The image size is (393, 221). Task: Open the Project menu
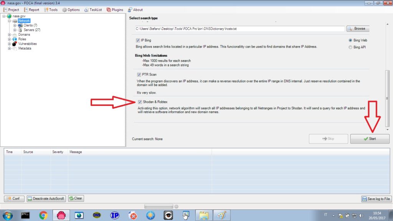pos(11,10)
